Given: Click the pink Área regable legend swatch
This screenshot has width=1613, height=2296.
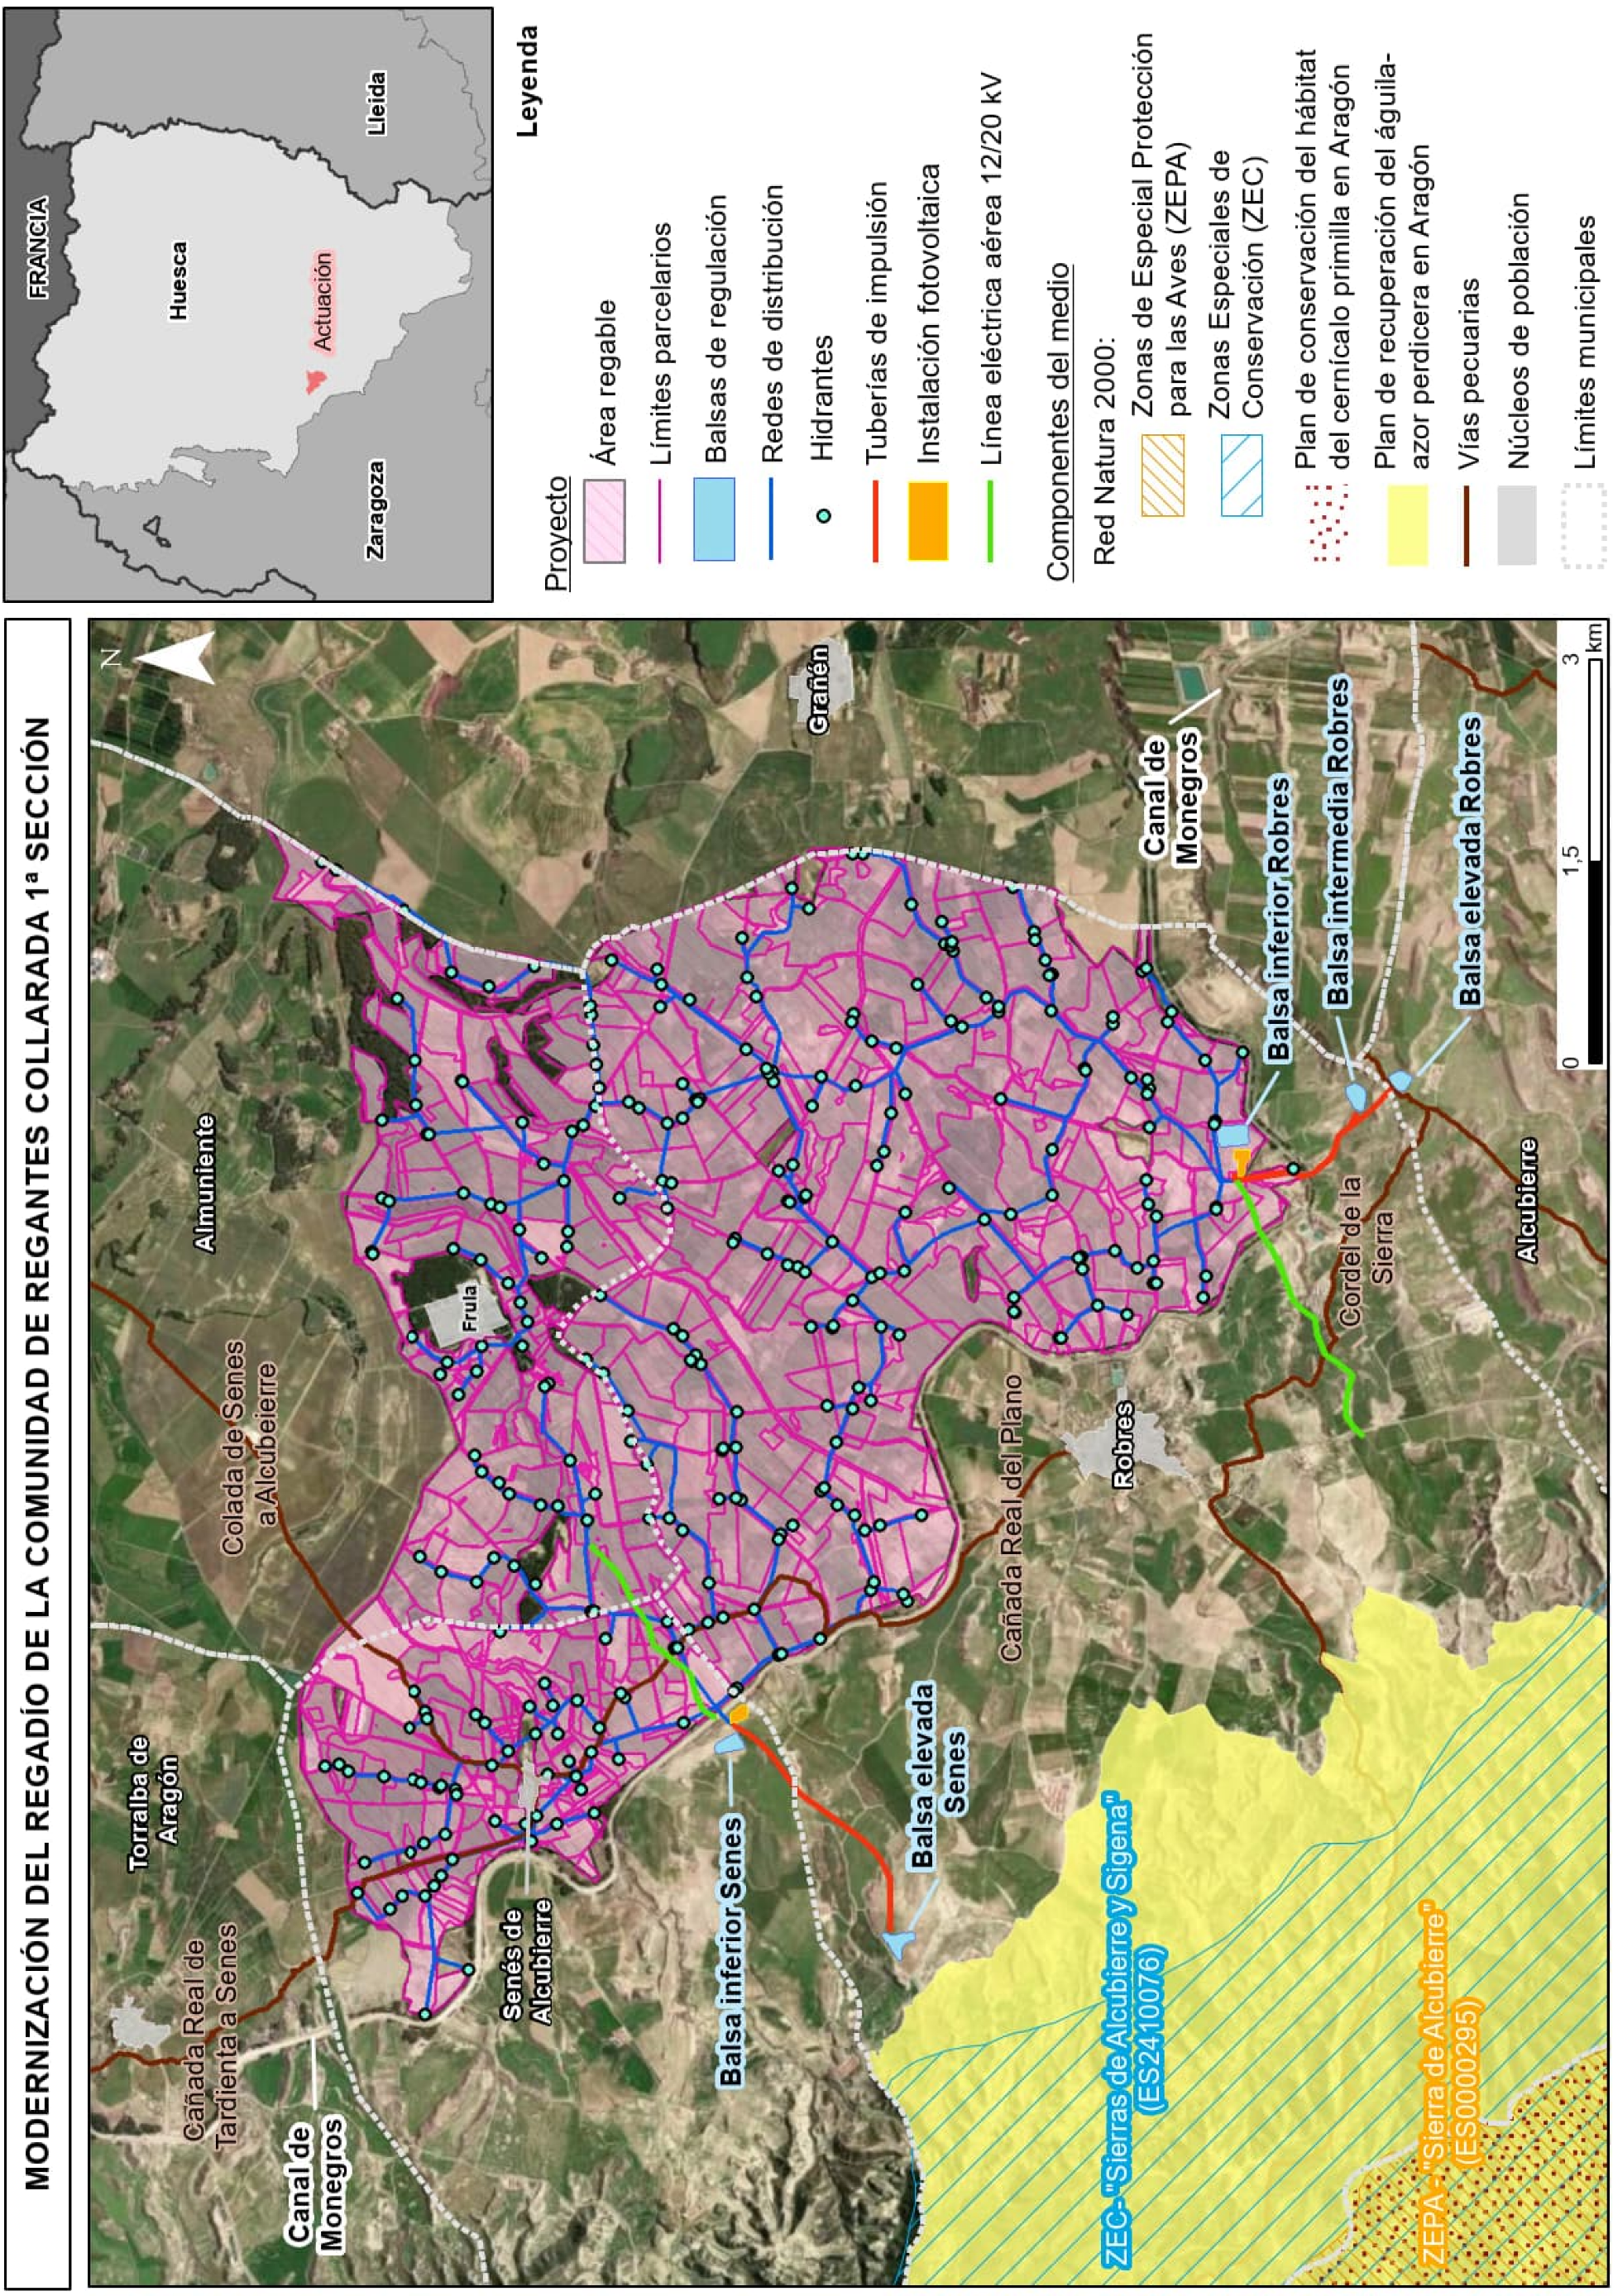Looking at the screenshot, I should pyautogui.click(x=604, y=520).
